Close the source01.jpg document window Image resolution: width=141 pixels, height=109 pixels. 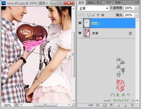tap(69, 3)
